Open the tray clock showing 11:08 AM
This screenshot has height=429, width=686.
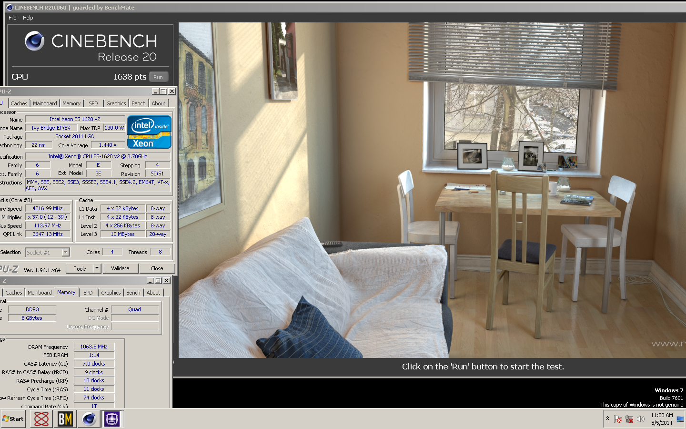(x=662, y=419)
